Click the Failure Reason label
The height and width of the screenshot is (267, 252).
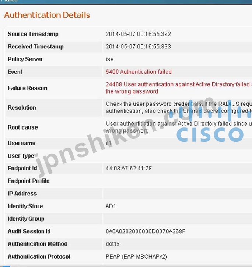[x=28, y=88]
